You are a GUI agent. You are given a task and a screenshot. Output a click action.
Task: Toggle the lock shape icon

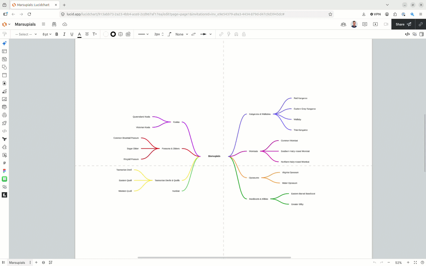pos(244,34)
